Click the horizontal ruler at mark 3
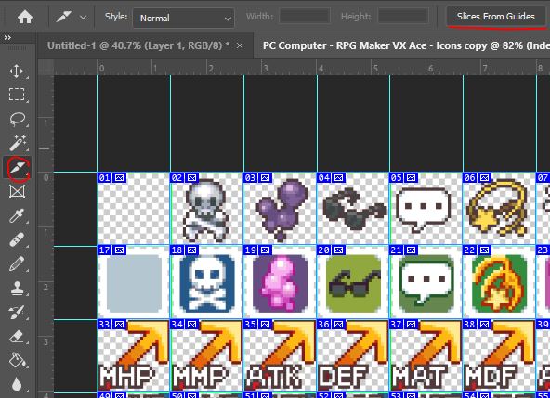This screenshot has height=398, width=550. 266,68
